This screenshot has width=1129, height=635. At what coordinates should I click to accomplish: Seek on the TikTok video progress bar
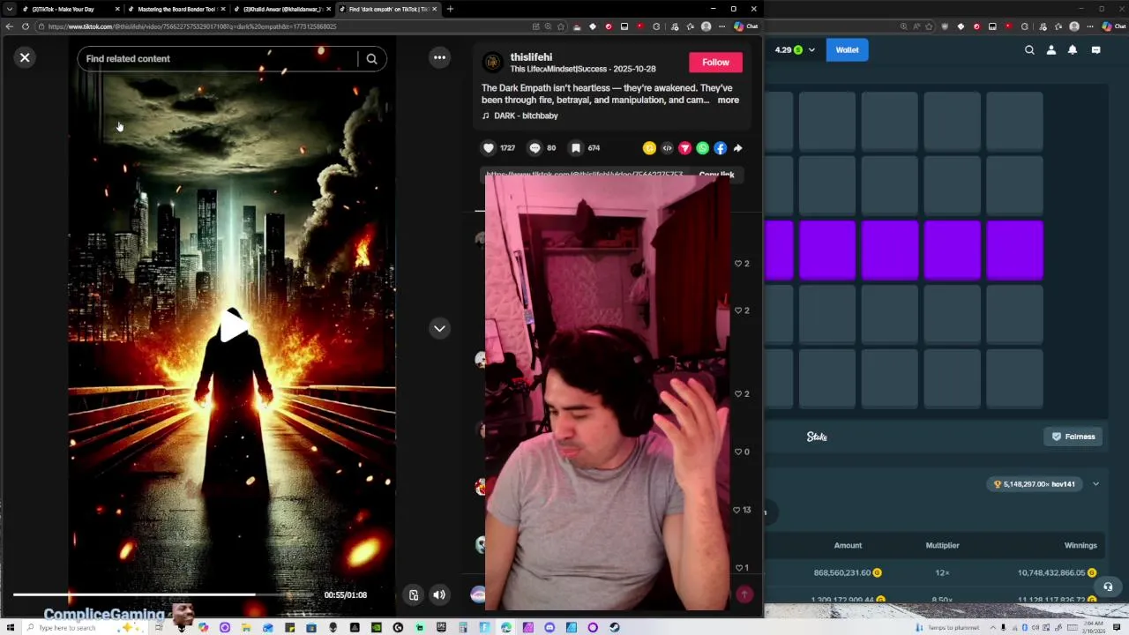(x=163, y=594)
